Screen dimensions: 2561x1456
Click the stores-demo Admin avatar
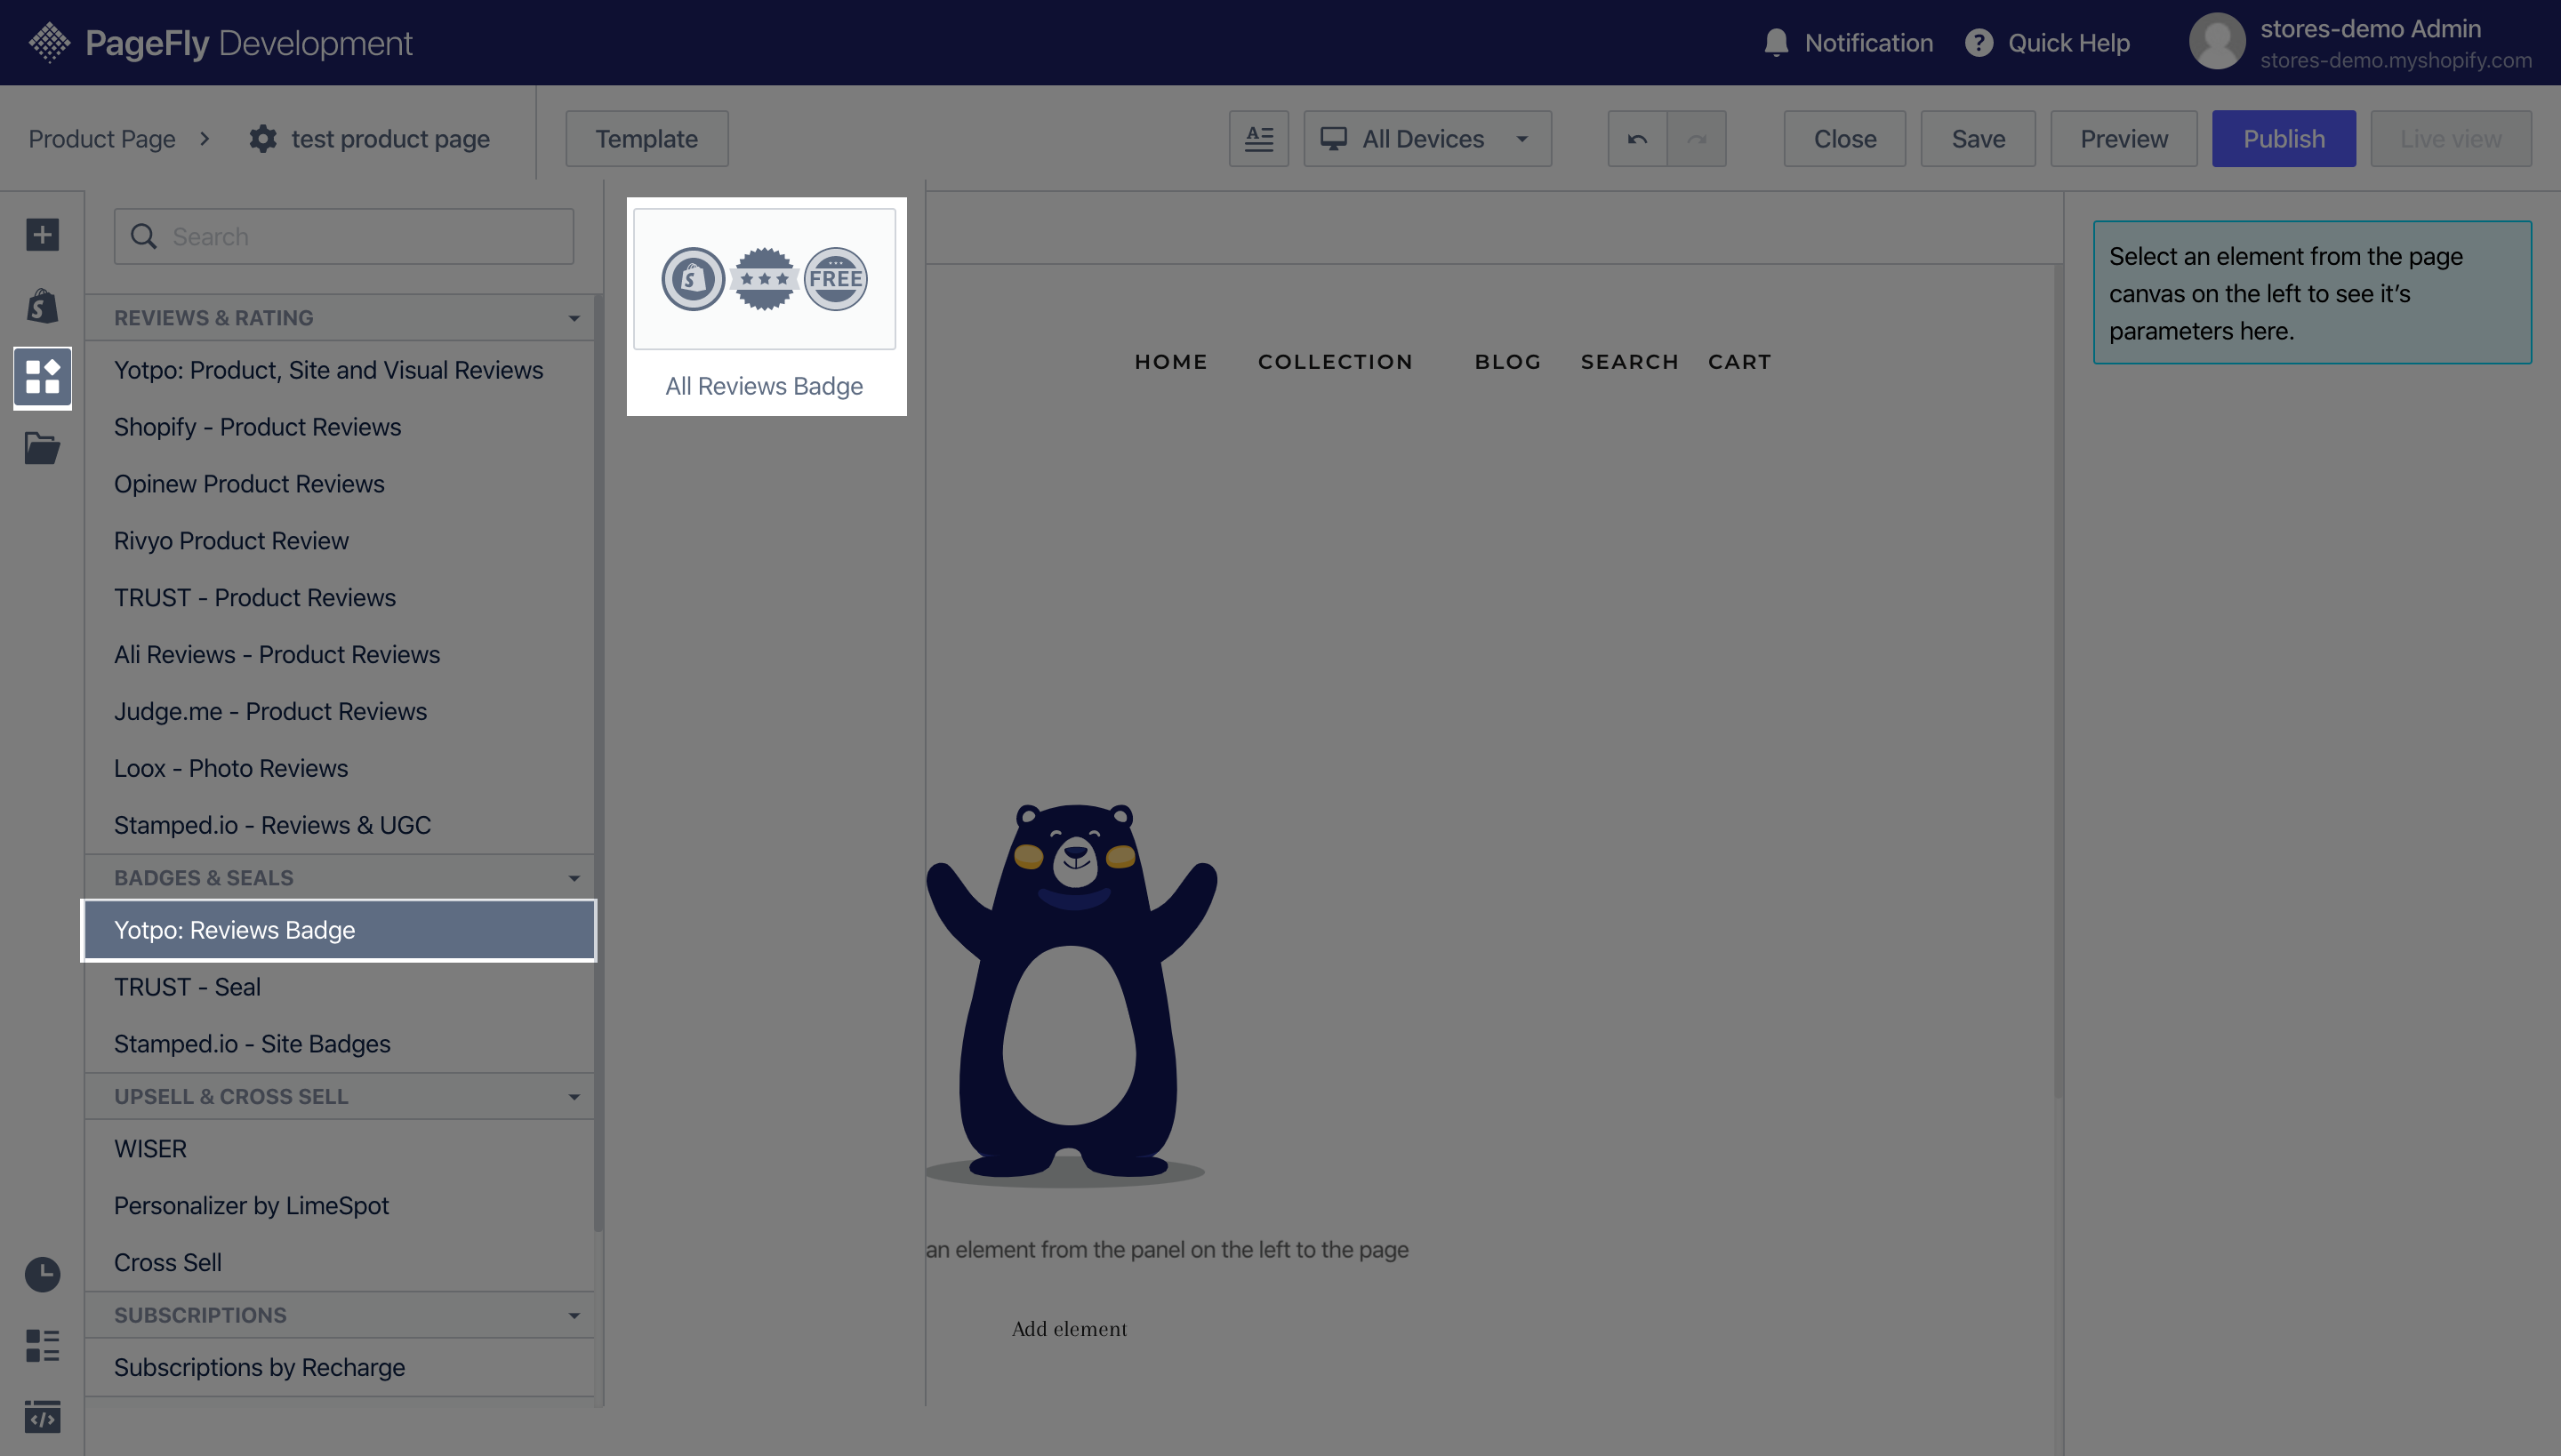pos(2216,42)
